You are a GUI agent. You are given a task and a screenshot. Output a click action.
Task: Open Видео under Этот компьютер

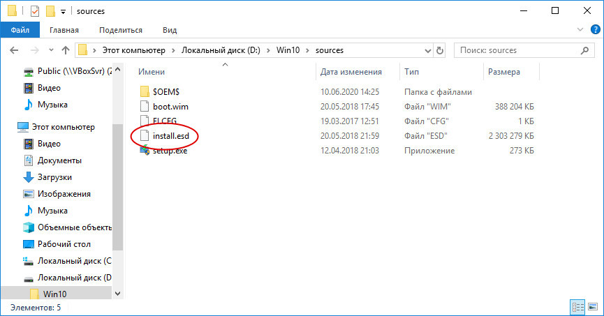[x=49, y=144]
